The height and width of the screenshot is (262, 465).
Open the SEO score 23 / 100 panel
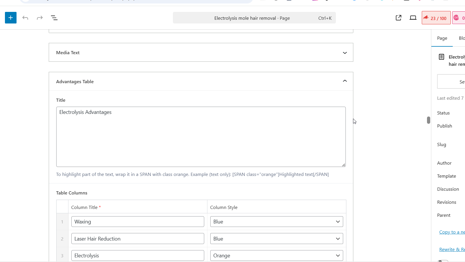(436, 18)
